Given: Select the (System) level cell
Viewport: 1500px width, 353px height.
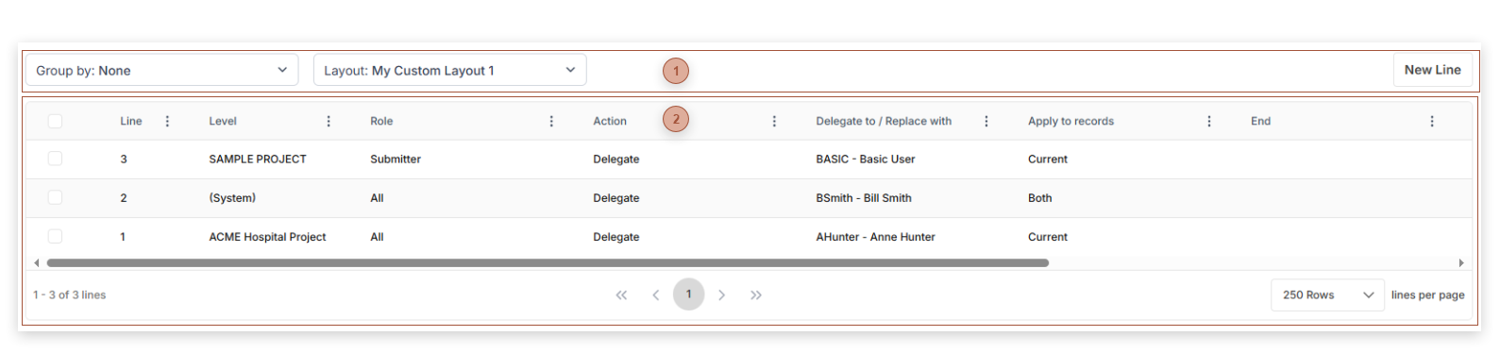Looking at the screenshot, I should (x=232, y=197).
